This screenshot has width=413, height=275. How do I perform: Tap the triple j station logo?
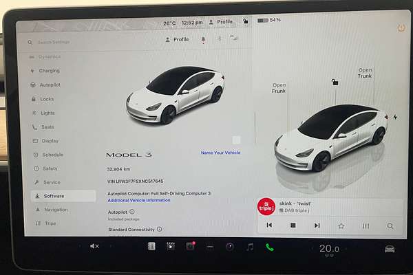pyautogui.click(x=266, y=207)
